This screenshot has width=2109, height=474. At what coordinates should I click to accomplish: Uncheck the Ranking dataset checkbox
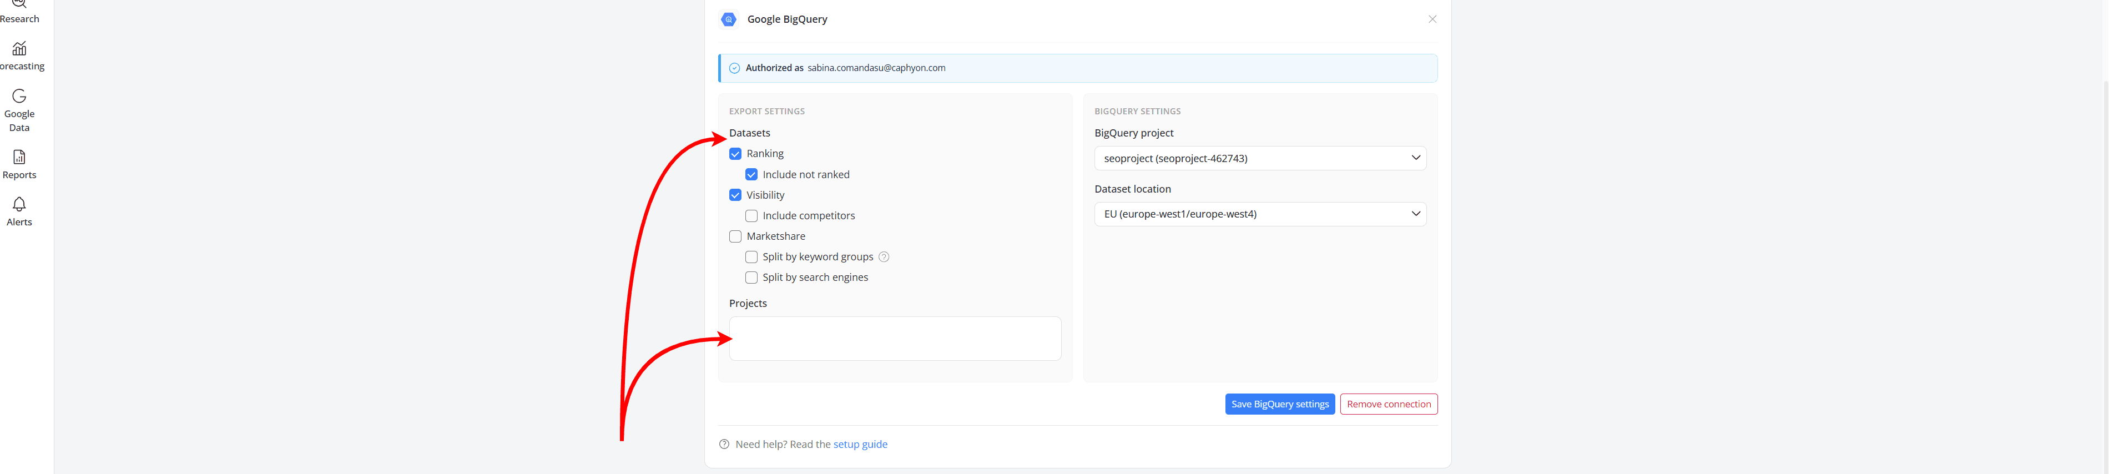pyautogui.click(x=735, y=154)
